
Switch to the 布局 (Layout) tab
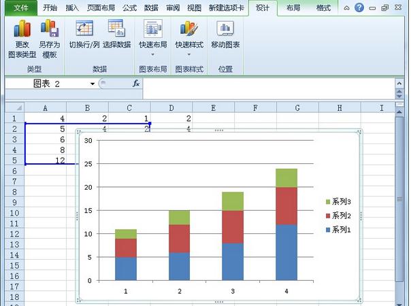point(293,8)
